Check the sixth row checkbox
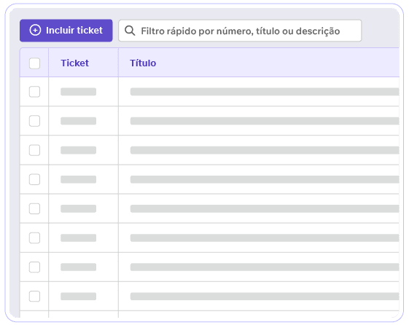This screenshot has width=409, height=325. (34, 238)
